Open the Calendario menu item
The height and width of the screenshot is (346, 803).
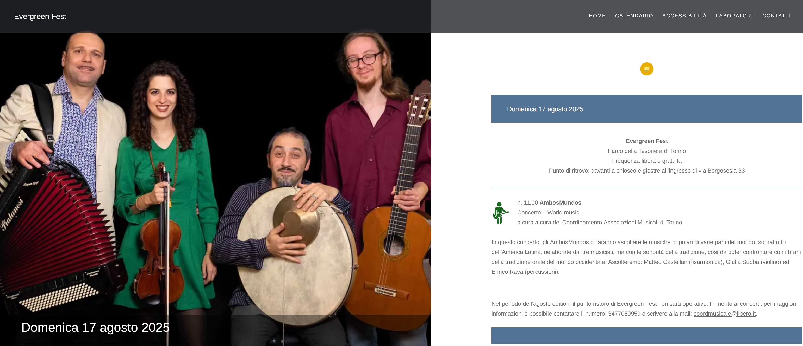click(634, 16)
